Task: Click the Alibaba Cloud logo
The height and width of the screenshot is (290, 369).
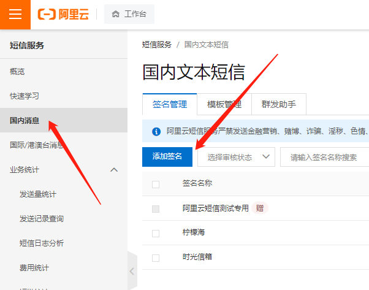Action: click(x=63, y=14)
